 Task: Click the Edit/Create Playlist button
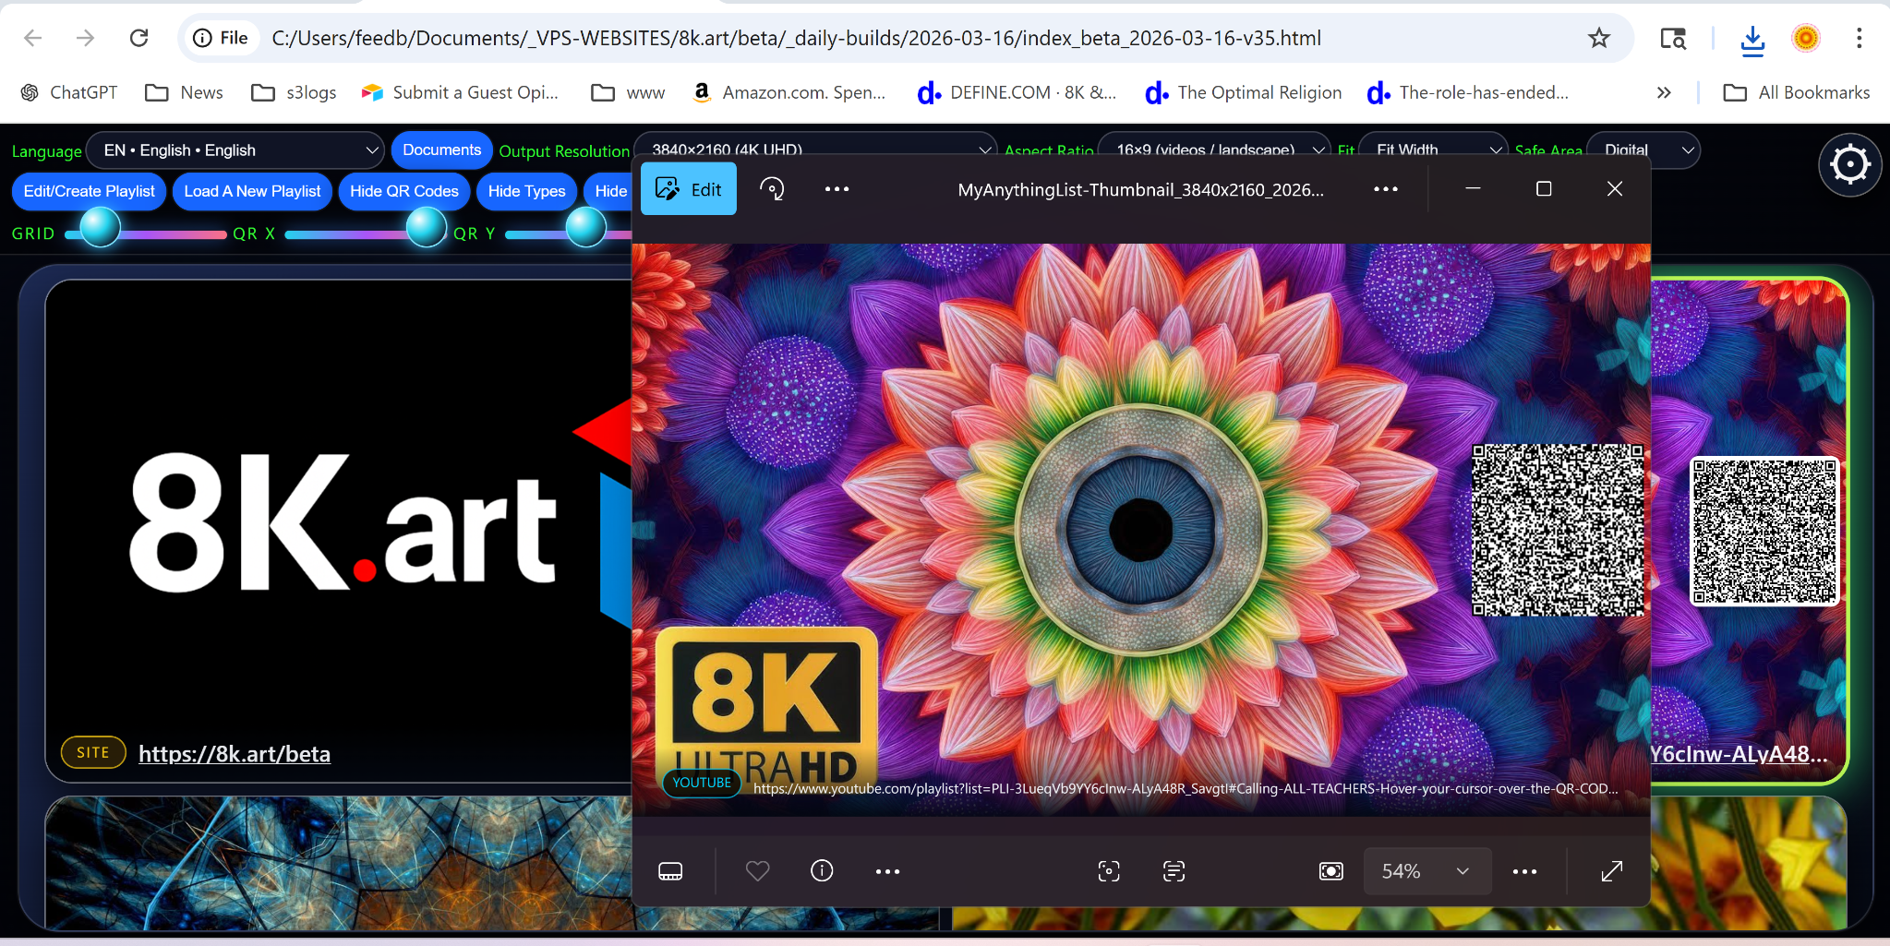point(90,191)
